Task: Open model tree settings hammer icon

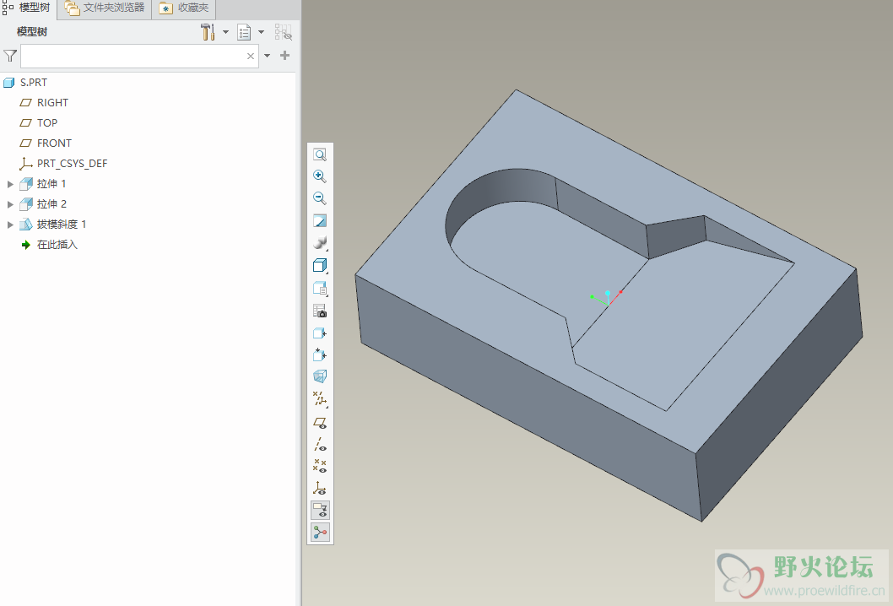Action: [x=208, y=32]
